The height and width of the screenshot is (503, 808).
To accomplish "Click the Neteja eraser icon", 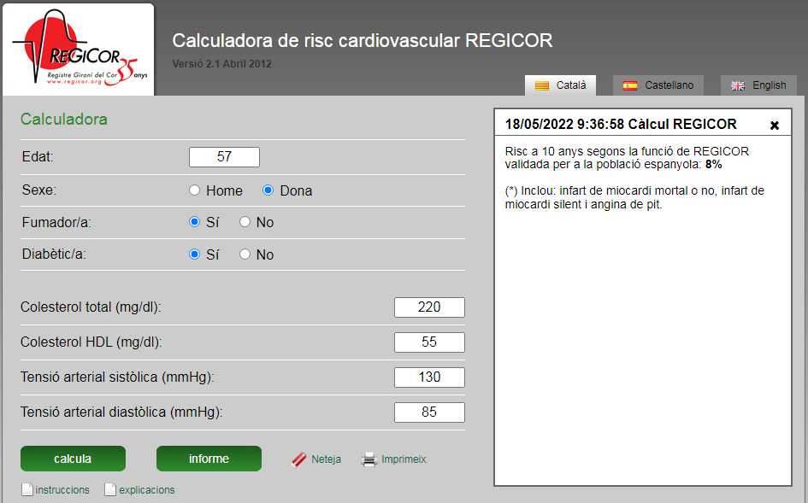I will (x=299, y=459).
